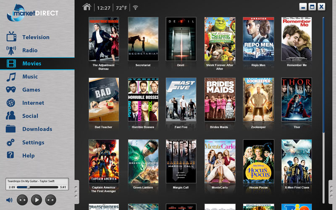
Task: Select the Green Lantern poster
Action: (143, 161)
